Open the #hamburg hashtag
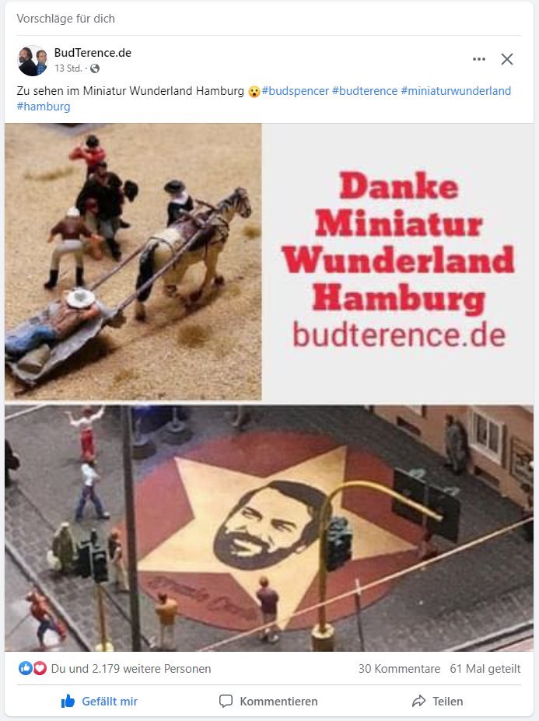 tap(44, 107)
